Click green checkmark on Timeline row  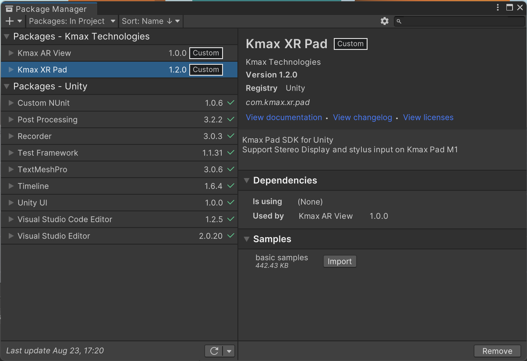click(231, 186)
